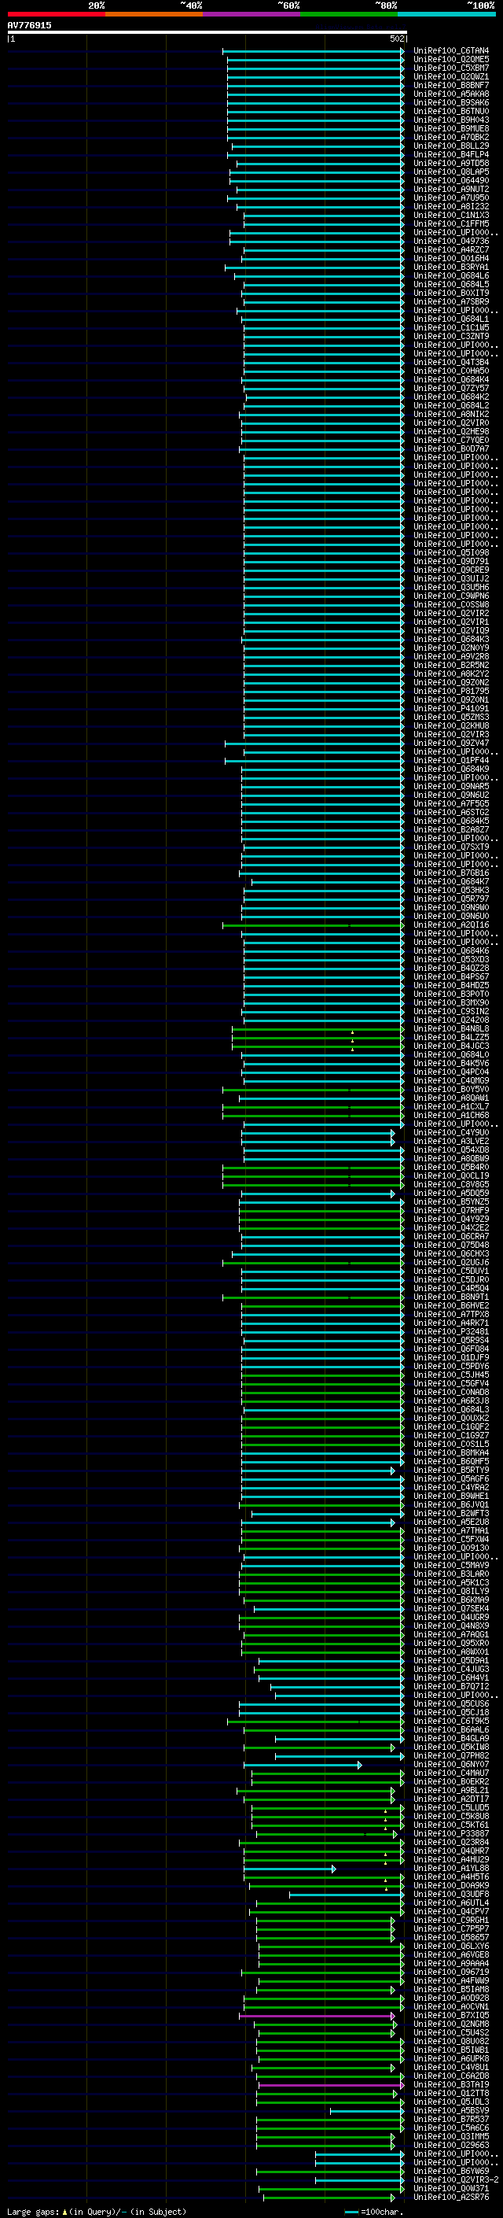Select hit label UniRef100_Q684L6

point(450,275)
